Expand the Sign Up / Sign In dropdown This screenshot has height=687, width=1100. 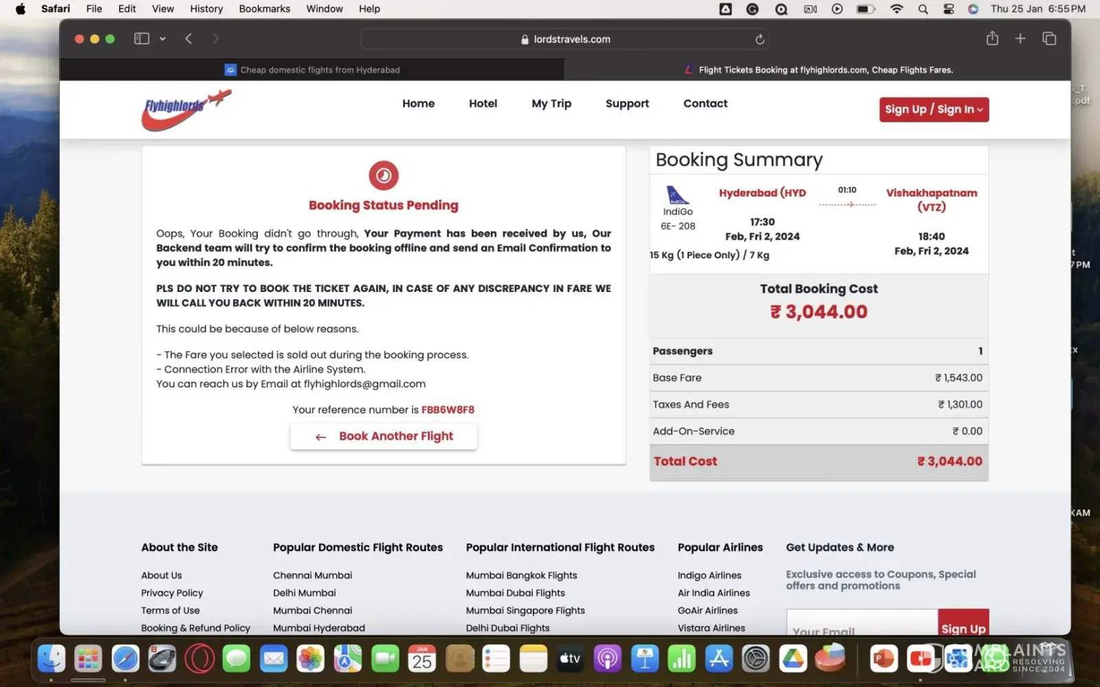point(934,109)
